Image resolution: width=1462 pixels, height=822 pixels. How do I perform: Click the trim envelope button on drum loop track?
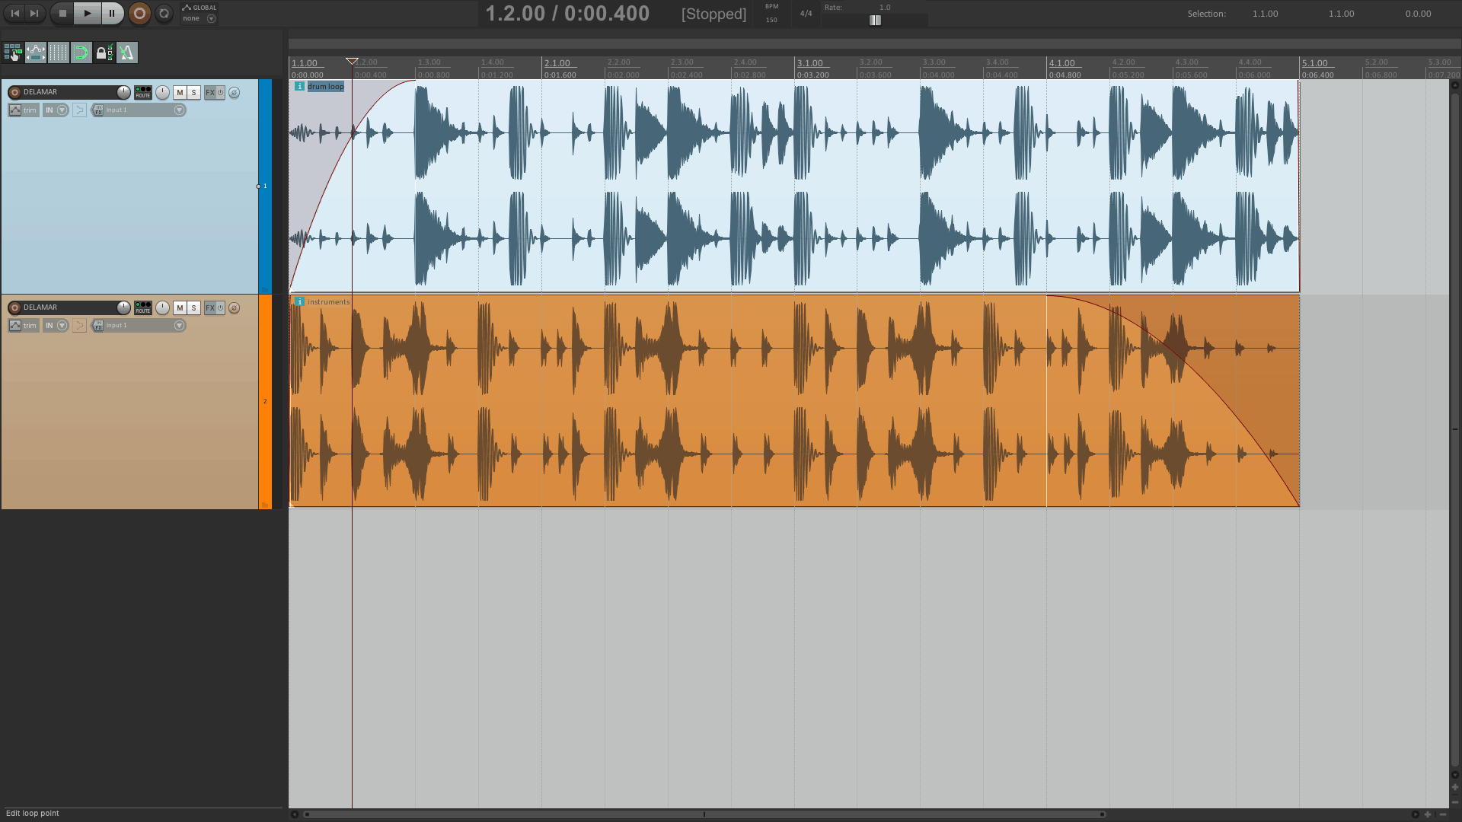[x=24, y=110]
